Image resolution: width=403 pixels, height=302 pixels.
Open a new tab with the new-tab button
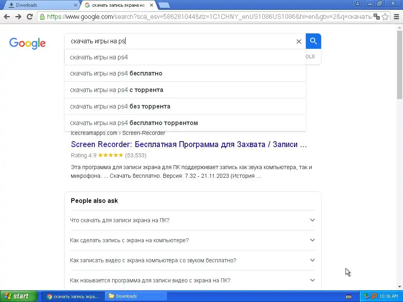pyautogui.click(x=164, y=5)
